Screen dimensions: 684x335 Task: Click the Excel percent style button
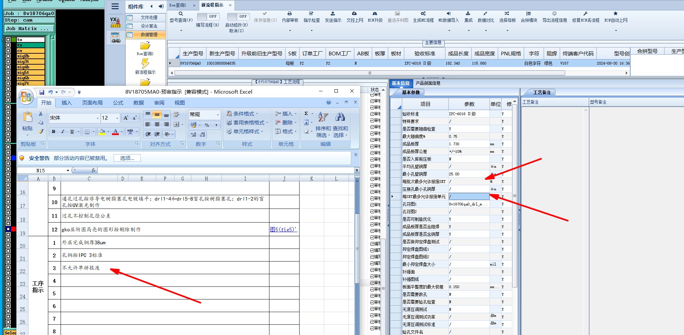click(x=207, y=125)
